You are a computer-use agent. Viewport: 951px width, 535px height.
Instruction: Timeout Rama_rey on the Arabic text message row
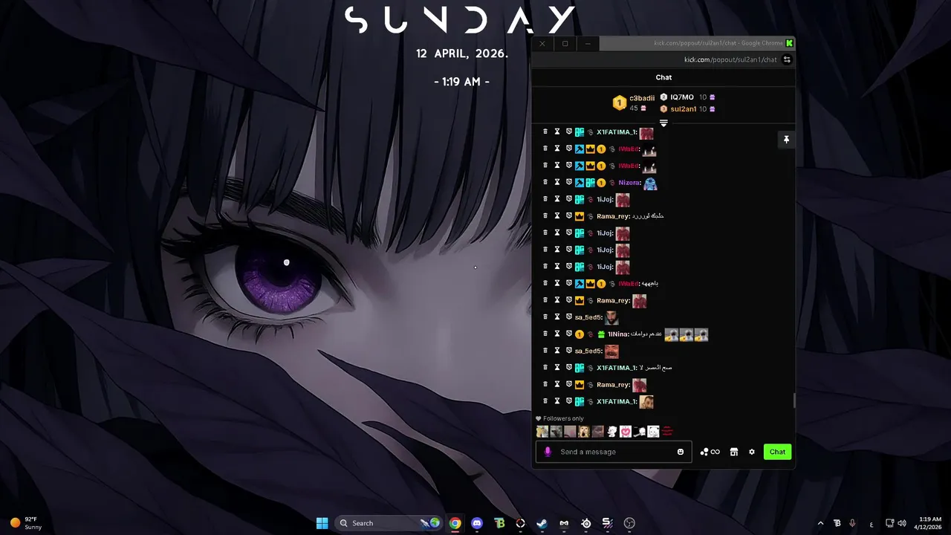click(557, 215)
